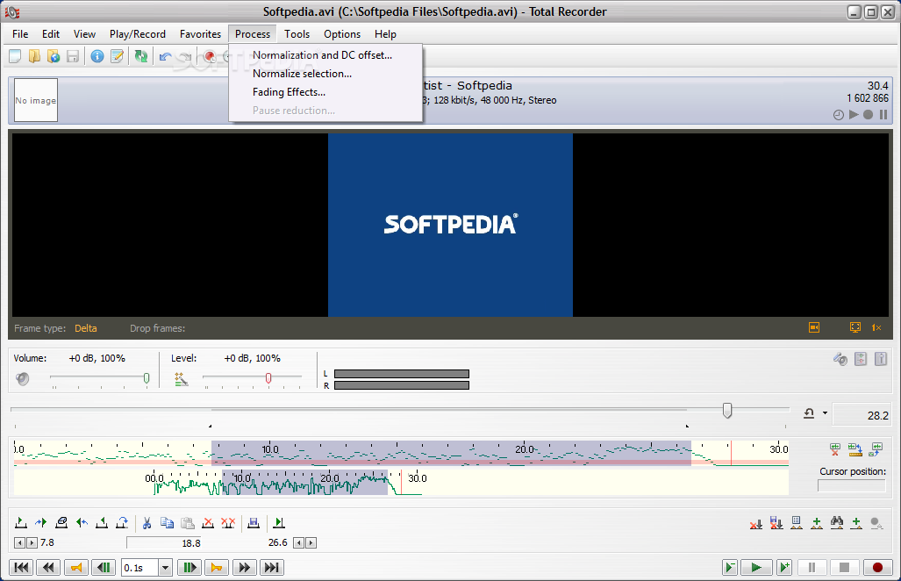901x581 pixels.
Task: Open the loop mode dropdown arrow
Action: coord(826,413)
